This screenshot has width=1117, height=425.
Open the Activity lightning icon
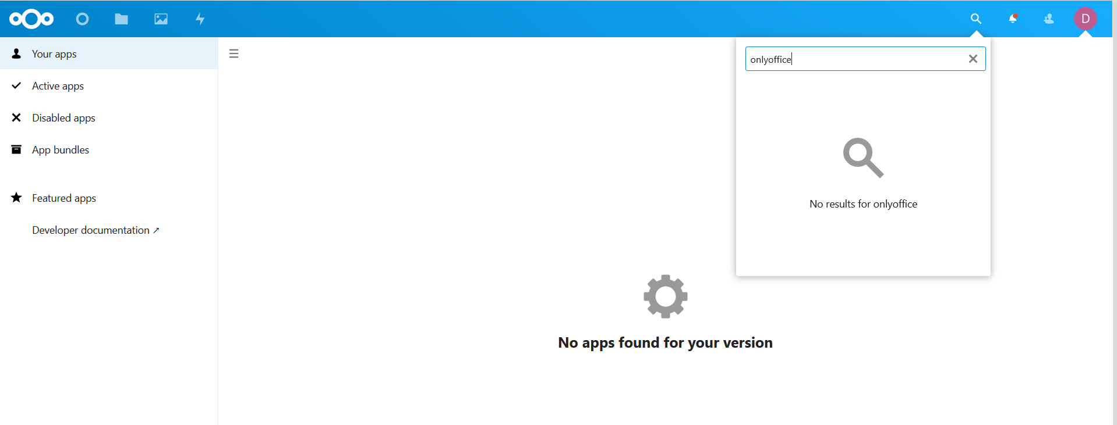[200, 19]
